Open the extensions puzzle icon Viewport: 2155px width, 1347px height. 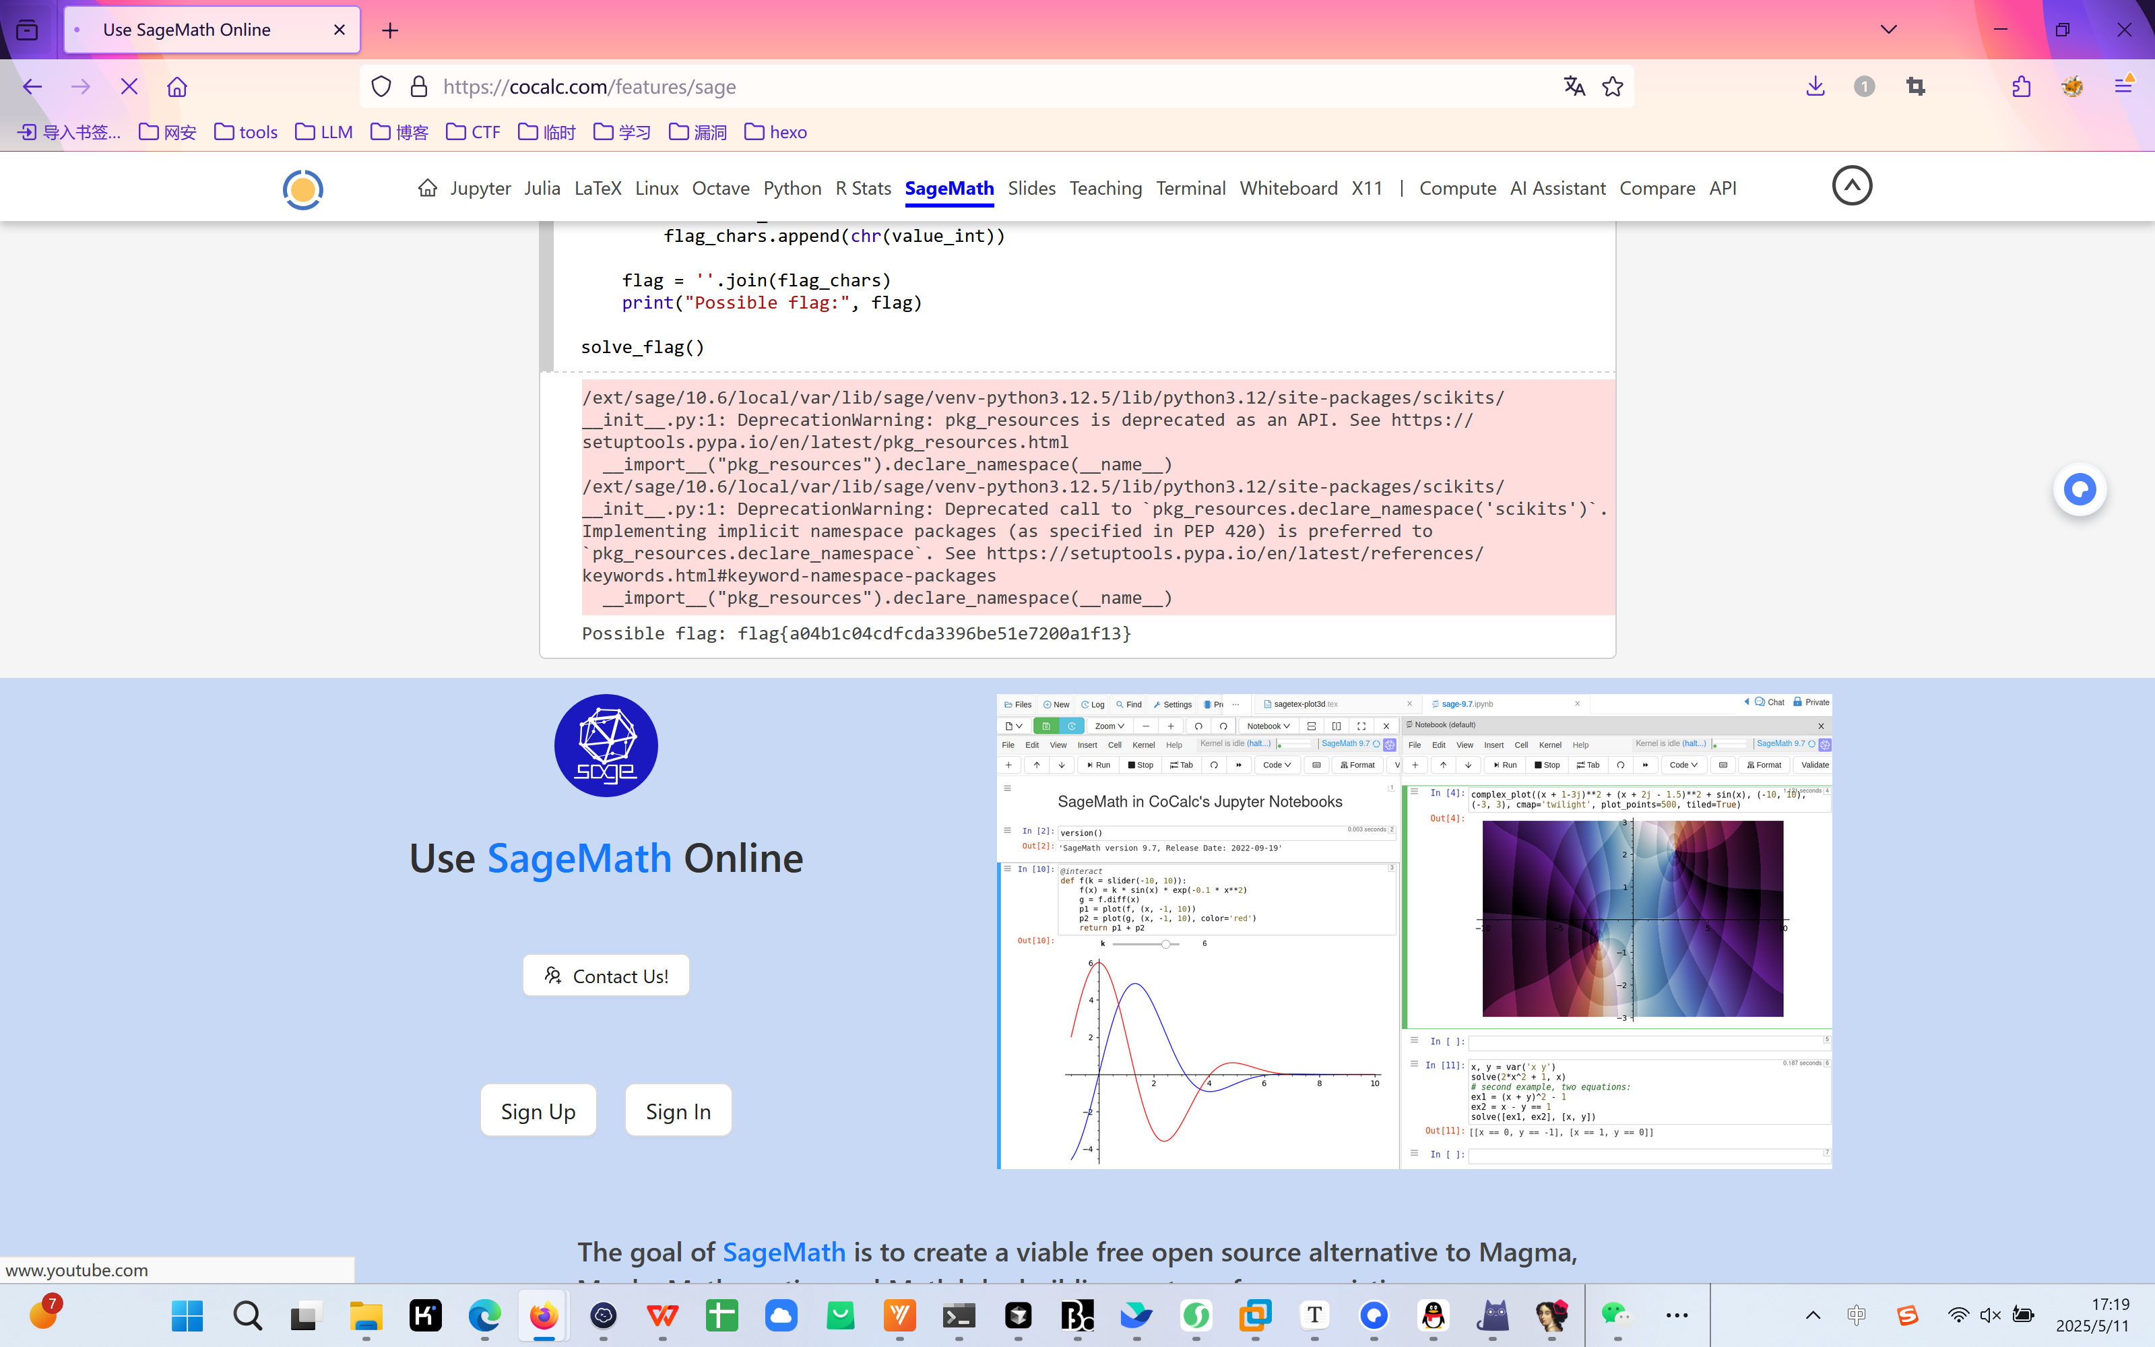pyautogui.click(x=2022, y=86)
